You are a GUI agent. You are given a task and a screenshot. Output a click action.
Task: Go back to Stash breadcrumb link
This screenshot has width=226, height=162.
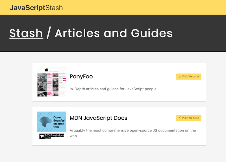26,33
